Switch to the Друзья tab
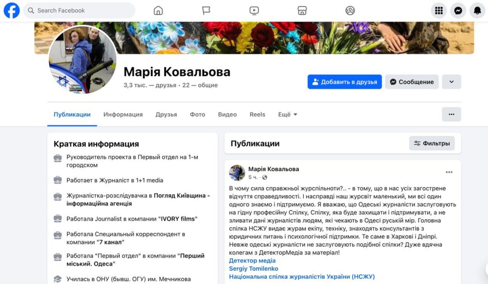 click(x=166, y=114)
